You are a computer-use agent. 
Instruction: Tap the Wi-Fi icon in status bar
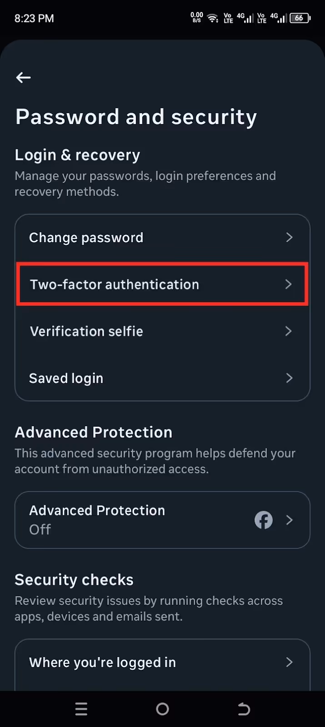(x=212, y=18)
